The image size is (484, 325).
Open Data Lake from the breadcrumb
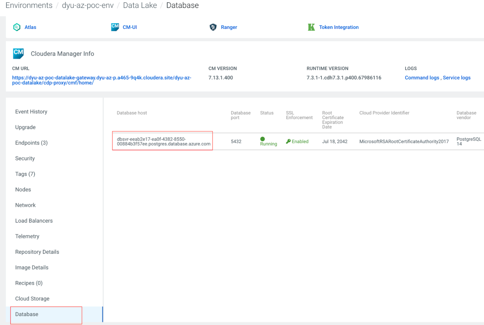(140, 5)
